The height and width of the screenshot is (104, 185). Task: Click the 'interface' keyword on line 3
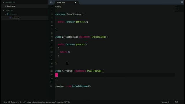coord(60,14)
